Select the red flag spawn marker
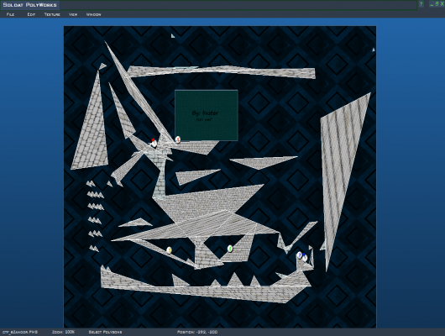This screenshot has height=336, width=445. pos(154,143)
